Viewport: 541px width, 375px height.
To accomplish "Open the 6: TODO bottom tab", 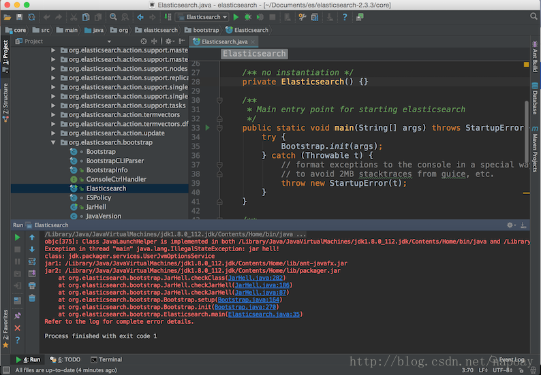I will (65, 359).
